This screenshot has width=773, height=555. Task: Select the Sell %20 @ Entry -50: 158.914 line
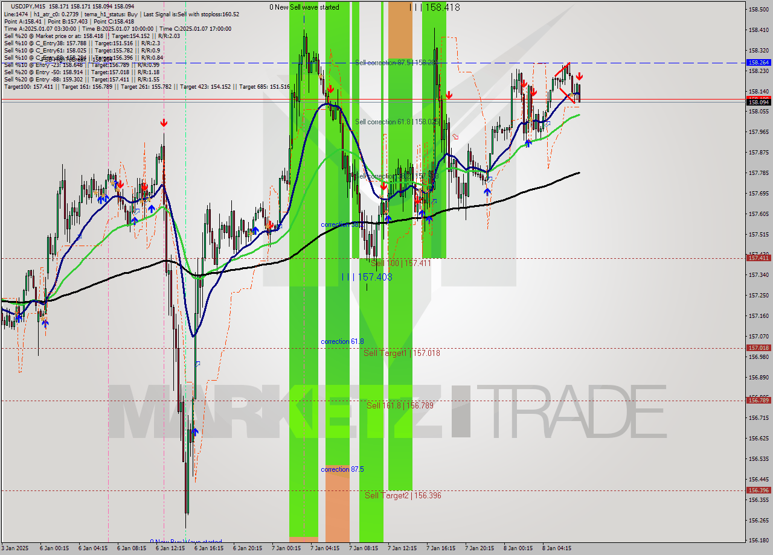coord(82,72)
